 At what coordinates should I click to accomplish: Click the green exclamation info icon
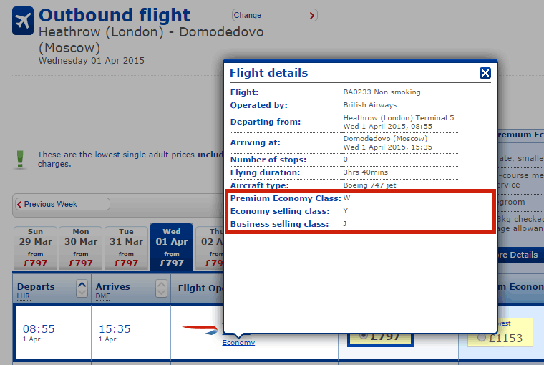[x=20, y=160]
